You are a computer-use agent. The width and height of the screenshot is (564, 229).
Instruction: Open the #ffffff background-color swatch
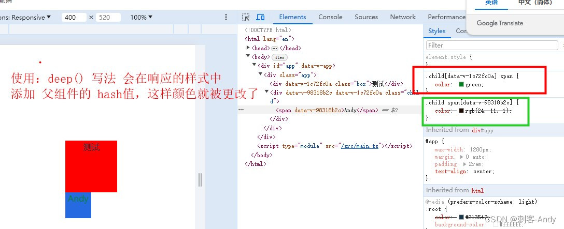pos(495,224)
